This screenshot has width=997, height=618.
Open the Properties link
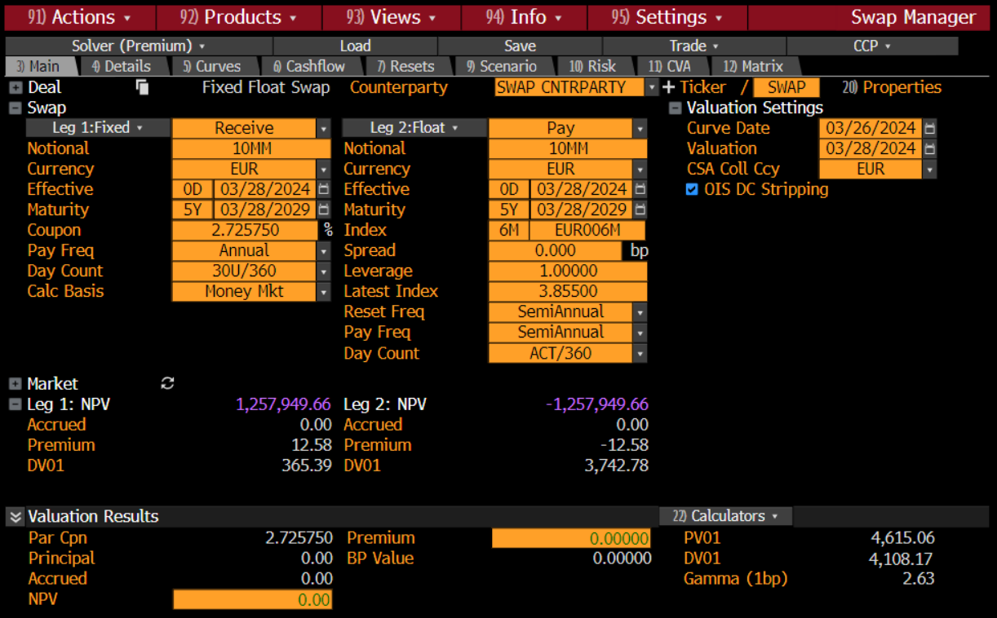point(892,87)
